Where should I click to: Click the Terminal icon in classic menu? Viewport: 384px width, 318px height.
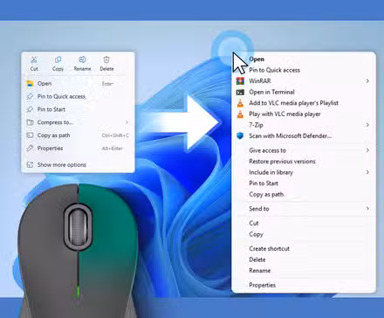[240, 92]
